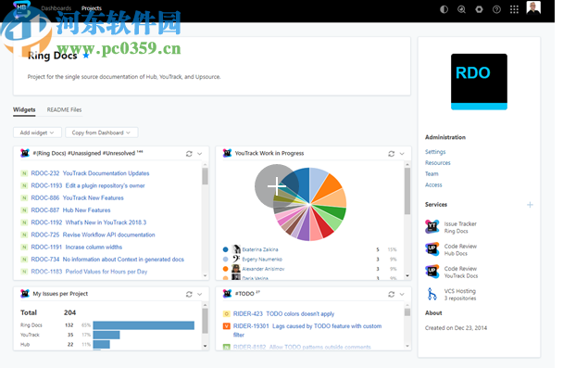The height and width of the screenshot is (368, 563).
Task: Click the Hub HB logo in header
Action: pyautogui.click(x=21, y=8)
